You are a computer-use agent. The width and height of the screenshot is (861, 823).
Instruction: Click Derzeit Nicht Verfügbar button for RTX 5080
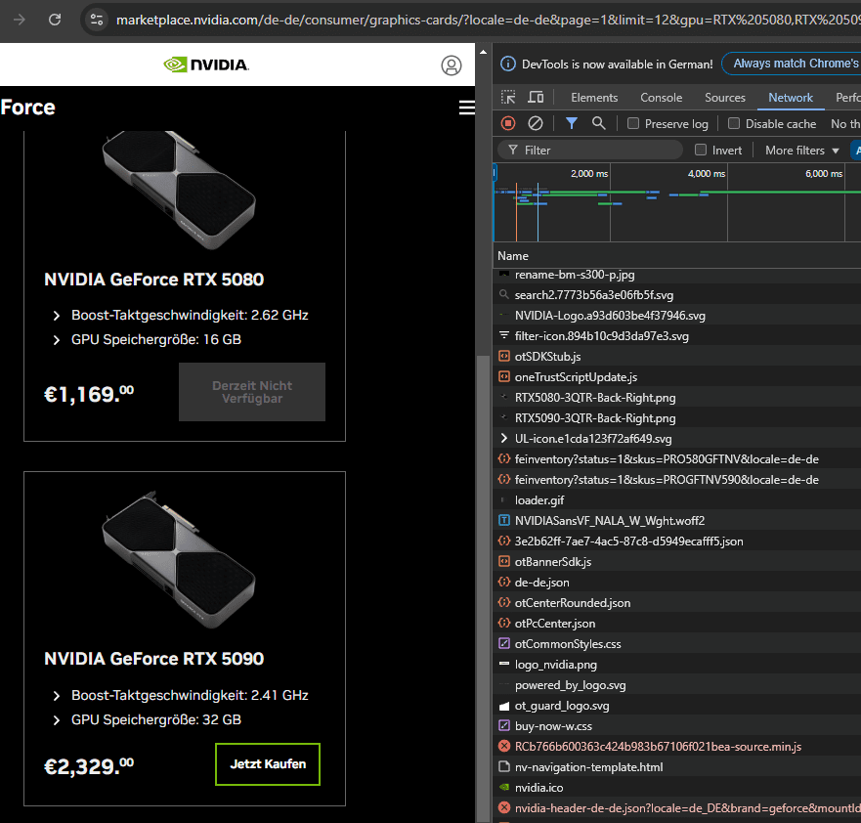pyautogui.click(x=252, y=392)
